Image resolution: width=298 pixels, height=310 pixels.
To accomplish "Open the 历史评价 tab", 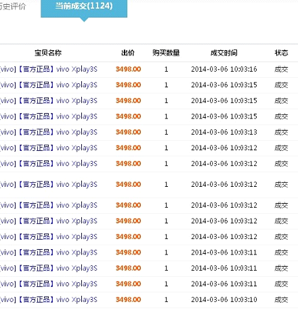I will [13, 6].
